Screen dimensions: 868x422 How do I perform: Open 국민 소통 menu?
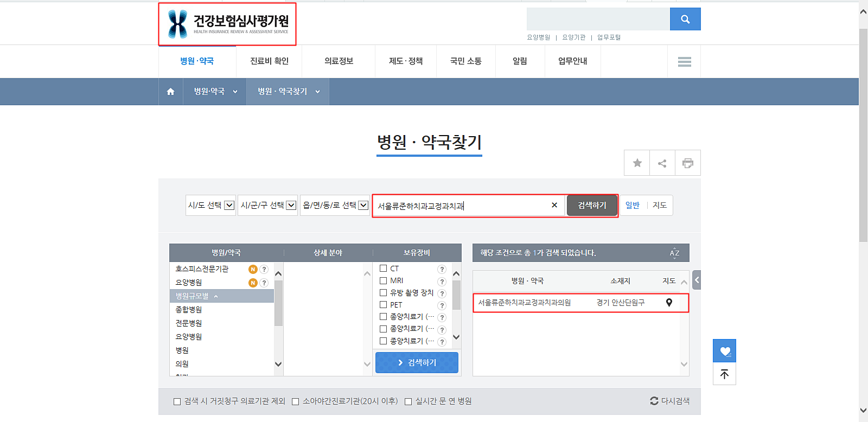click(x=466, y=61)
